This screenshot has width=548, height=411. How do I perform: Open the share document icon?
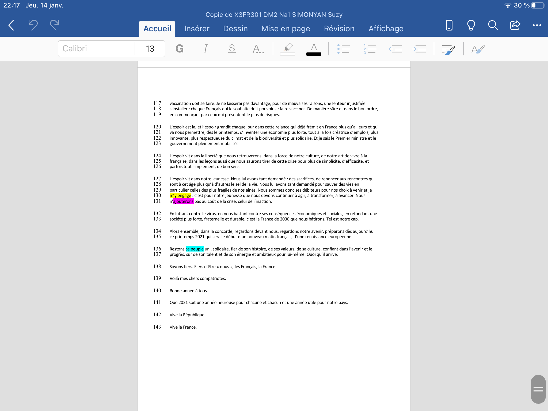pos(515,25)
